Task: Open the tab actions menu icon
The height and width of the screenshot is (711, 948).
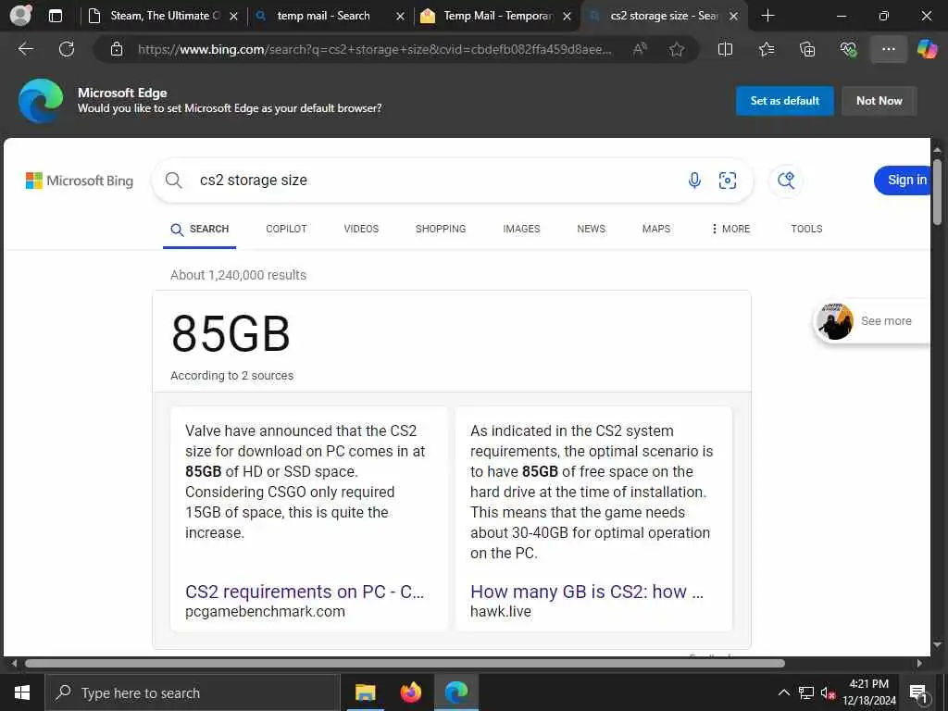Action: (x=55, y=16)
